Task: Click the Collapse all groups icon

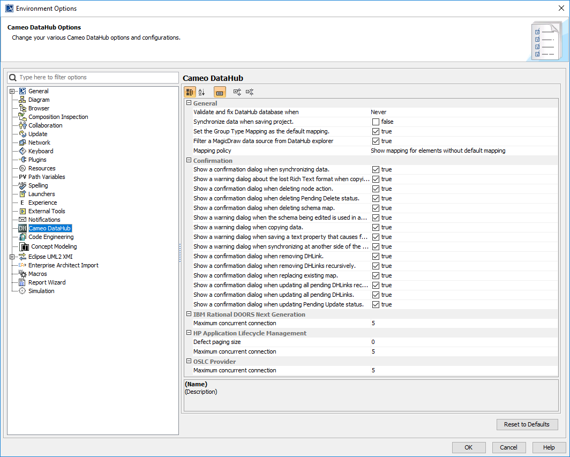Action: 250,92
